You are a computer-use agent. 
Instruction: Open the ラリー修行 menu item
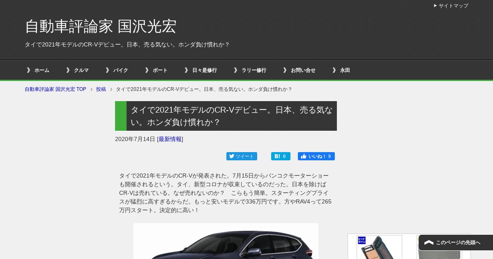pos(250,70)
